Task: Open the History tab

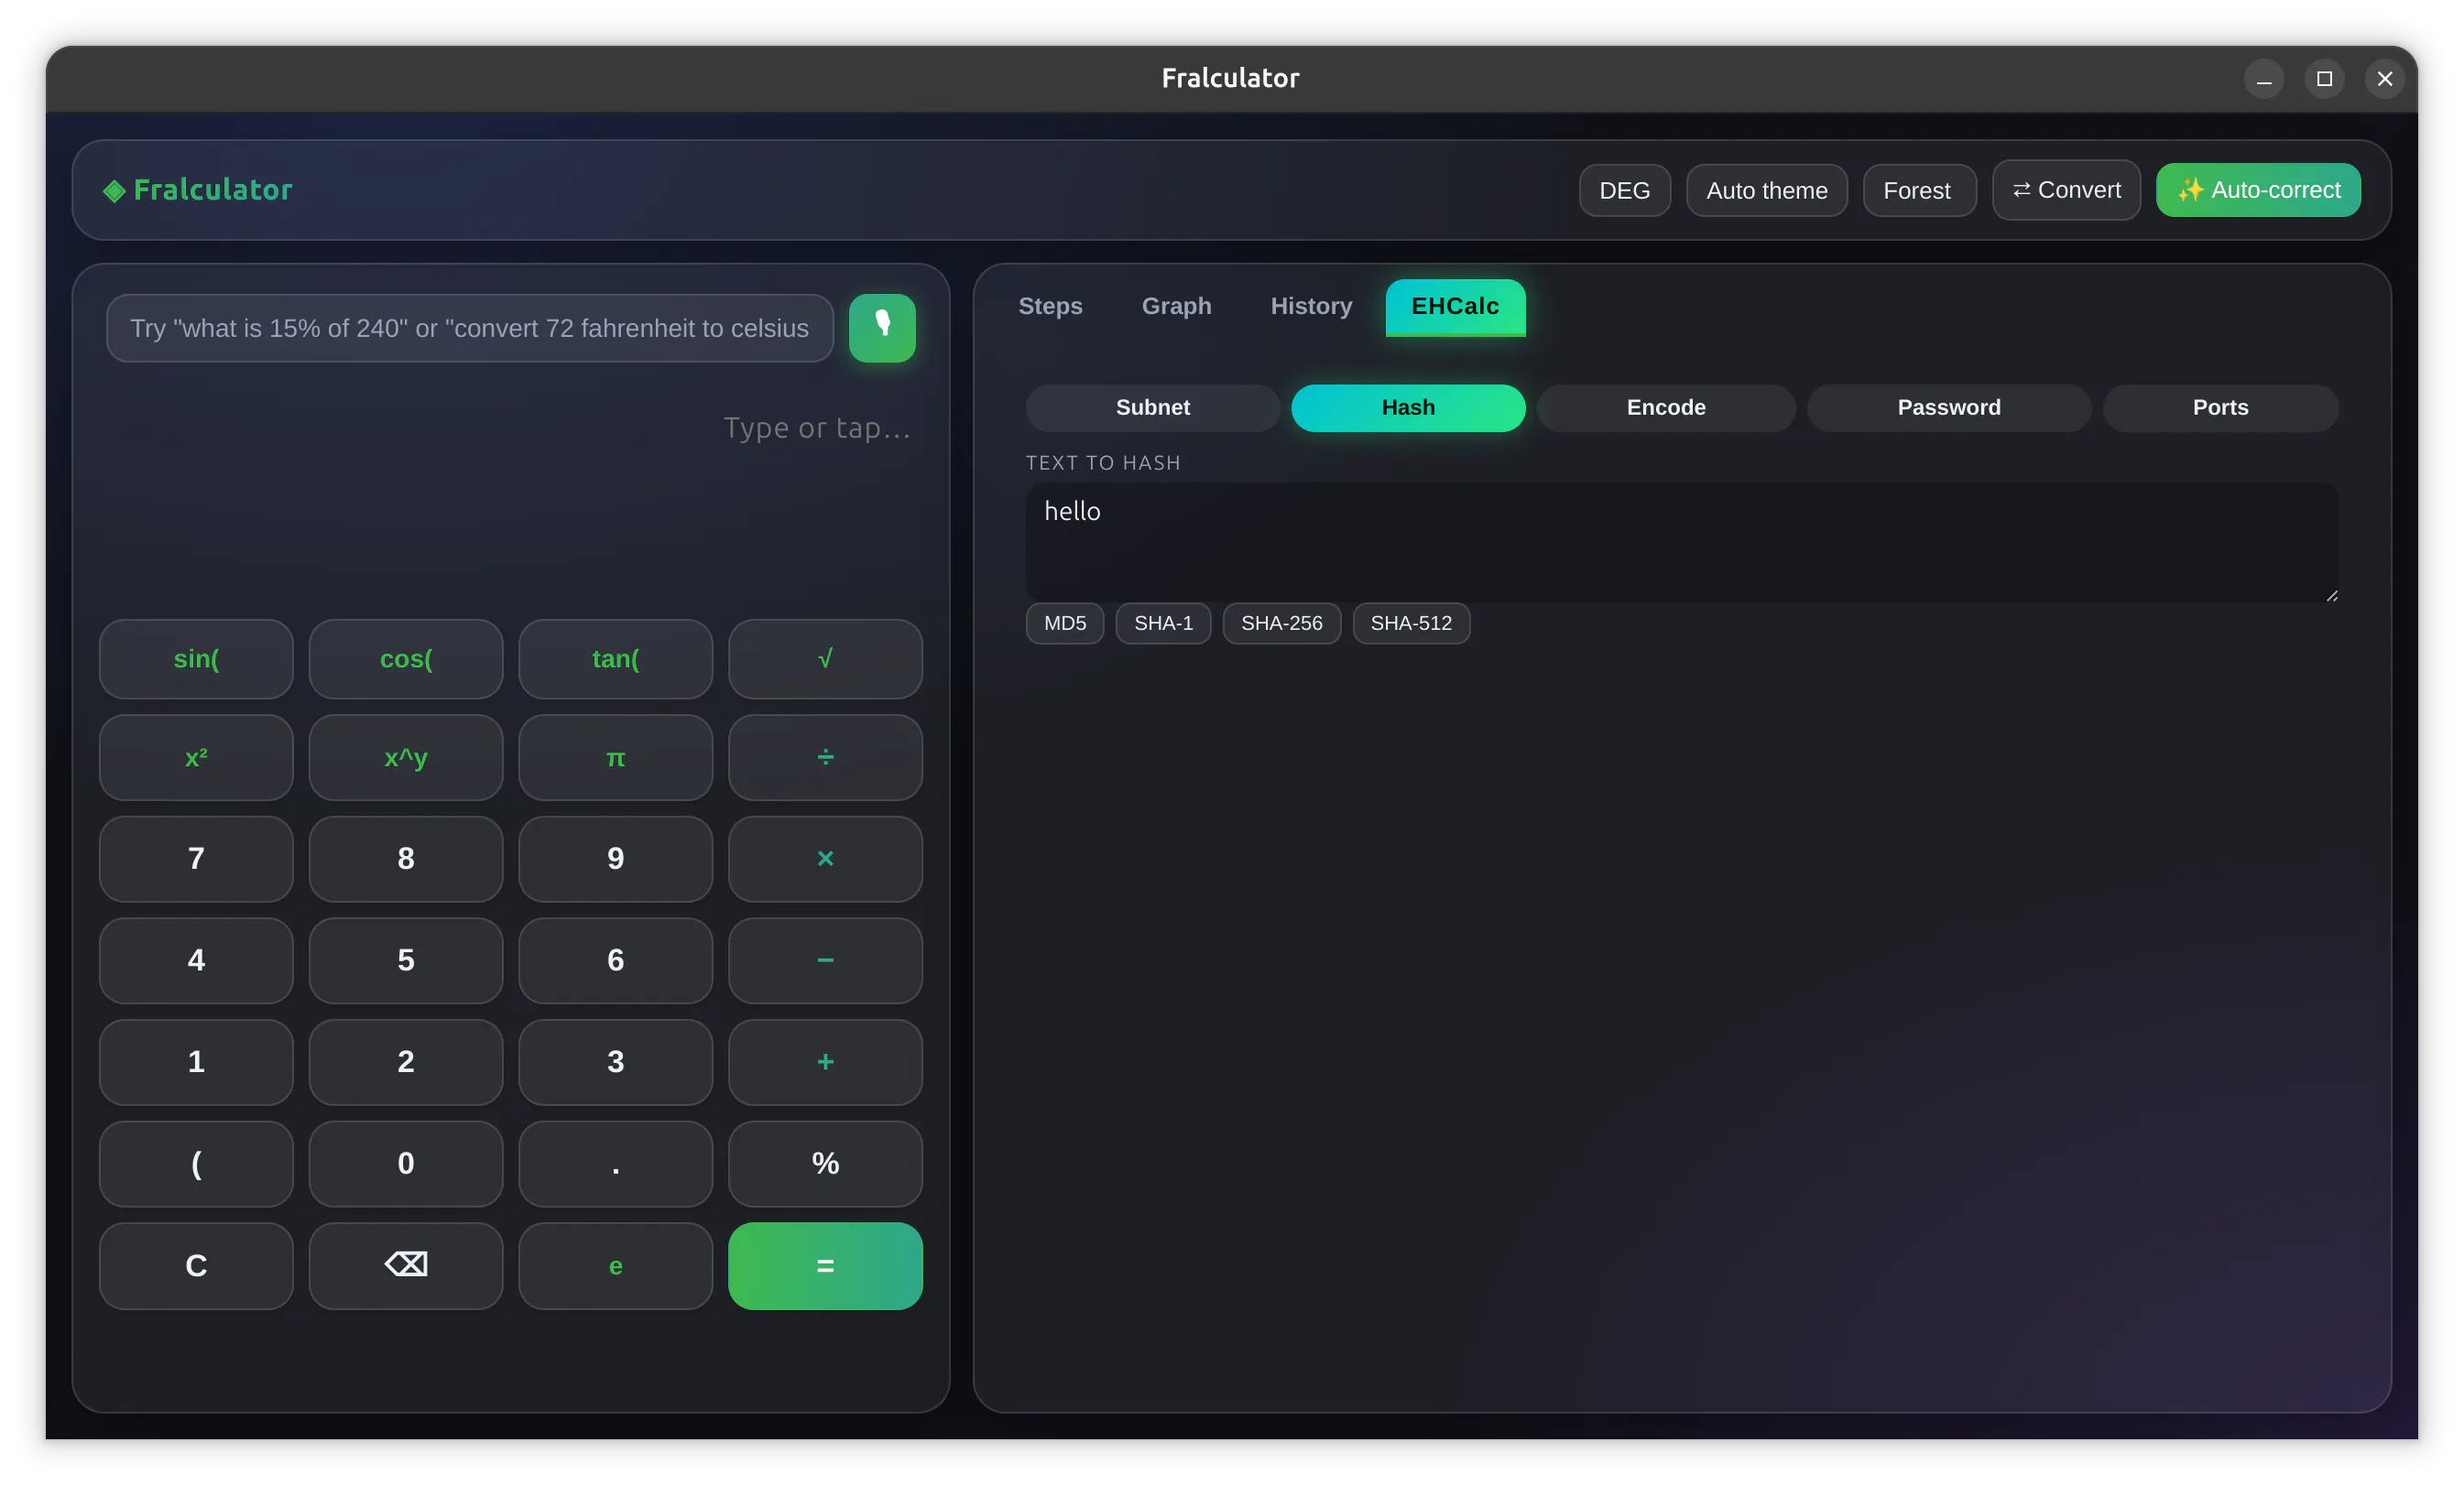Action: (x=1311, y=306)
